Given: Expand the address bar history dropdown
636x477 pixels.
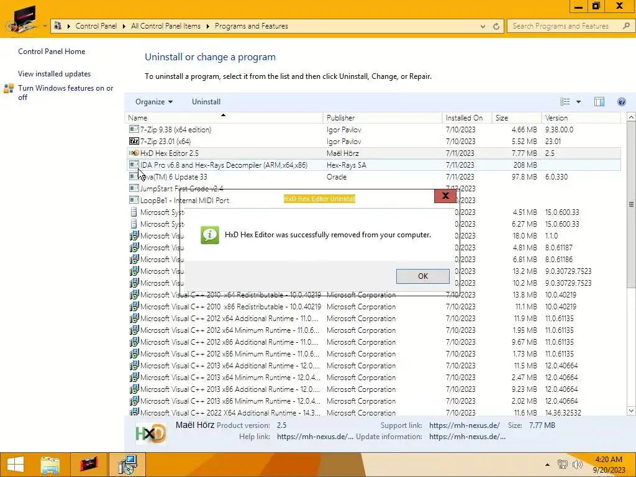Looking at the screenshot, I should [483, 26].
